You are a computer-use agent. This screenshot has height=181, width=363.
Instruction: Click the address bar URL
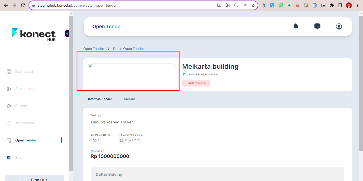click(x=77, y=5)
